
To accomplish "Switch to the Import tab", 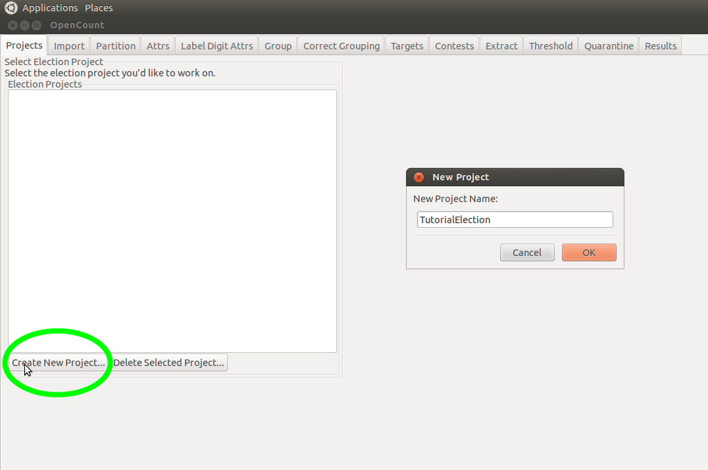I will pyautogui.click(x=69, y=45).
